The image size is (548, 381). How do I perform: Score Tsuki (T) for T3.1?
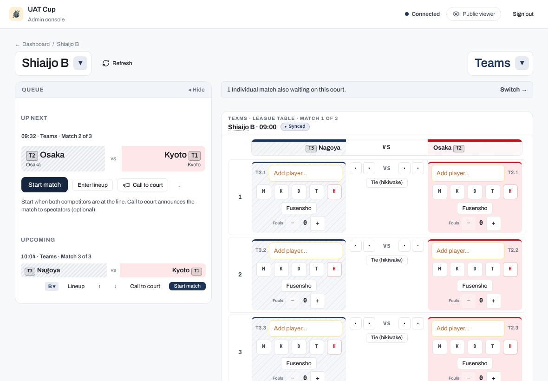pyautogui.click(x=317, y=191)
